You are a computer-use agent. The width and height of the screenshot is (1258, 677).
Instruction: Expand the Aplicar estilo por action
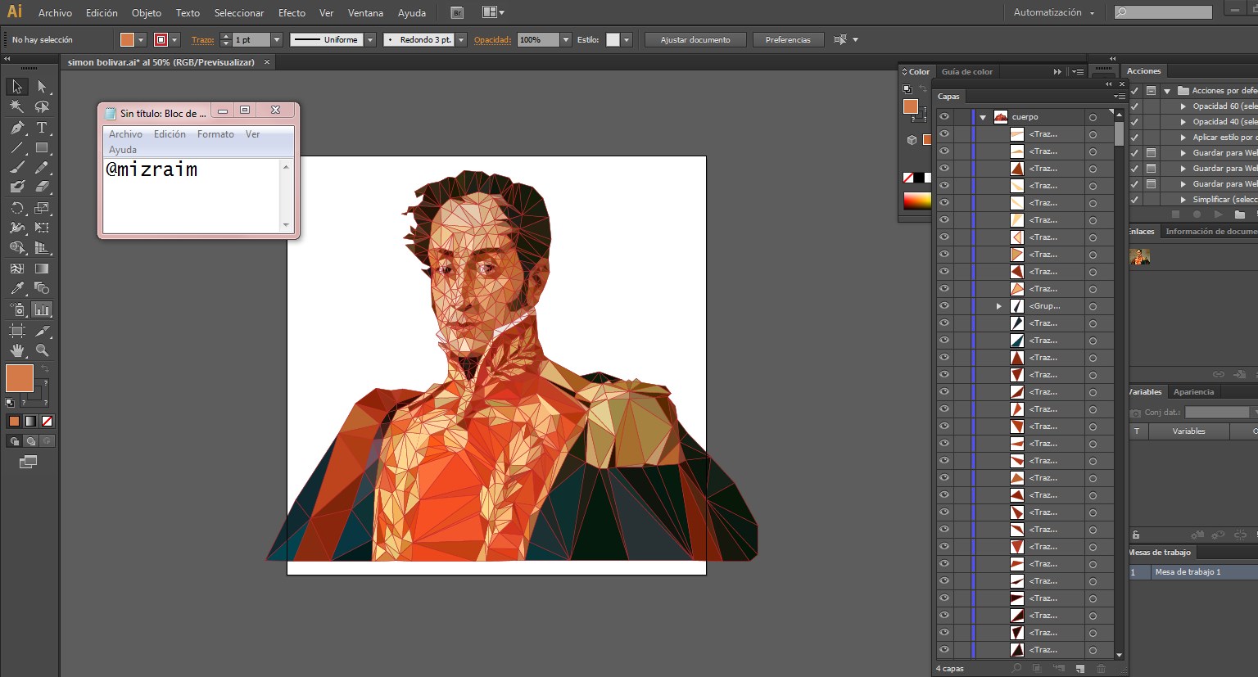click(1183, 138)
